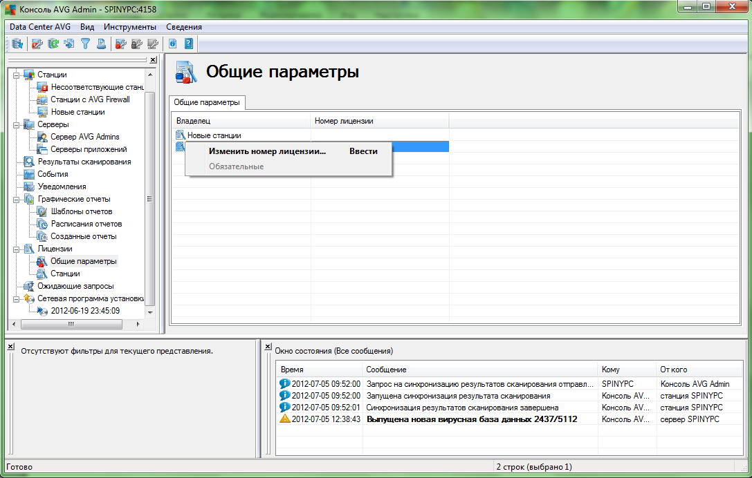The image size is (752, 478).
Task: Sort status messages by От кого column
Action: (699, 370)
